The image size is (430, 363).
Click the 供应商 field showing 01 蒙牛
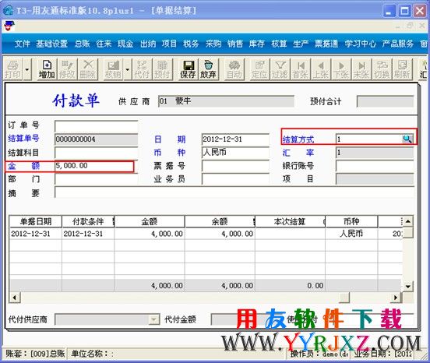tap(226, 101)
